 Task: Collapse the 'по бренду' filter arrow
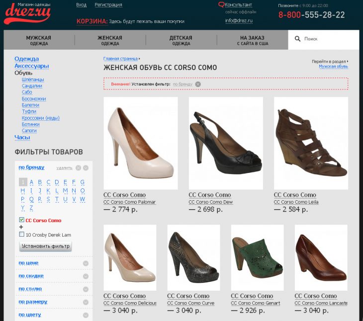86,168
